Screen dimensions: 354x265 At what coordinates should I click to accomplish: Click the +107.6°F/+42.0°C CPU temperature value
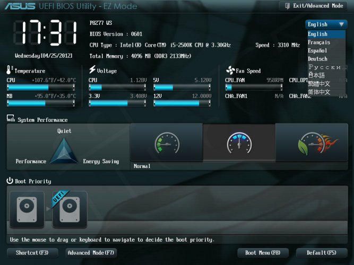click(x=54, y=80)
